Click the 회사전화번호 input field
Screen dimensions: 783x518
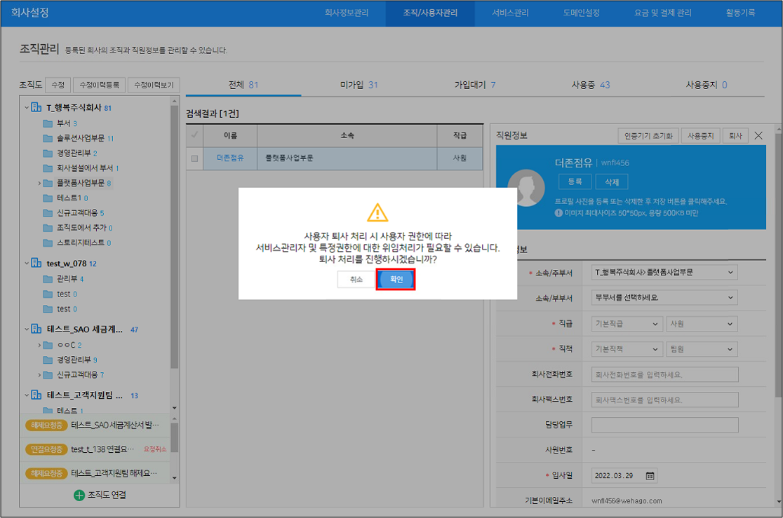tap(664, 375)
